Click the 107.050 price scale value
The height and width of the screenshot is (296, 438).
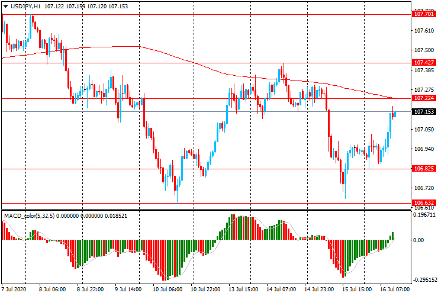(x=424, y=130)
